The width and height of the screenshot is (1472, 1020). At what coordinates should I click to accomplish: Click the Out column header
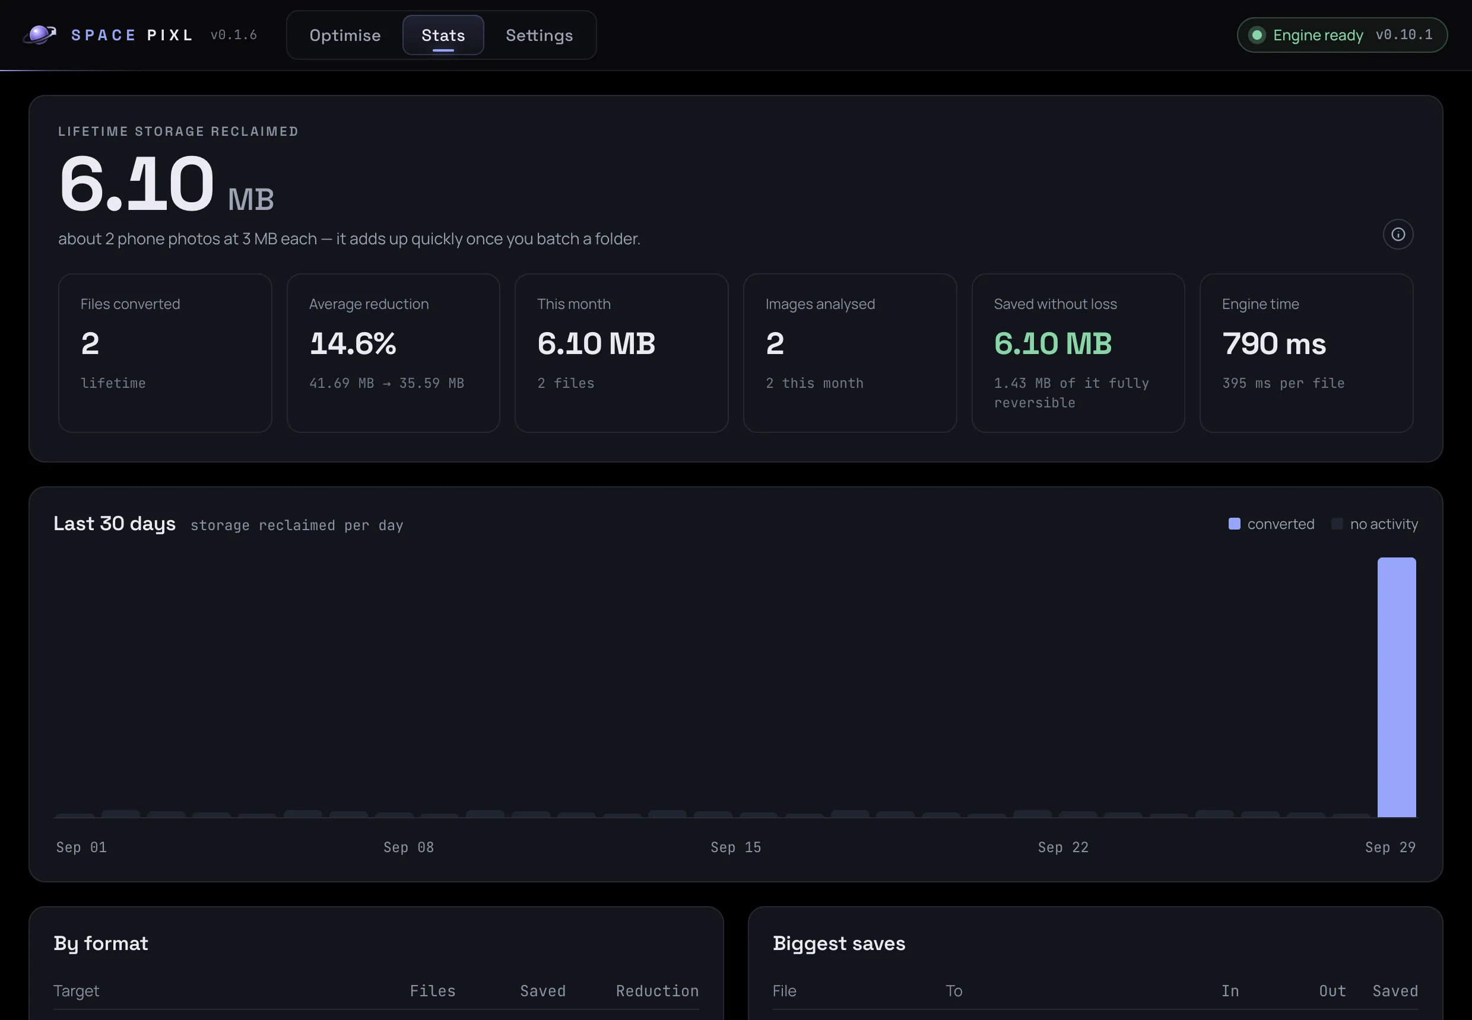point(1332,992)
